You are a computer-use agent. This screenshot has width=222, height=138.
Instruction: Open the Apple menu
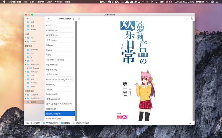(4, 2)
